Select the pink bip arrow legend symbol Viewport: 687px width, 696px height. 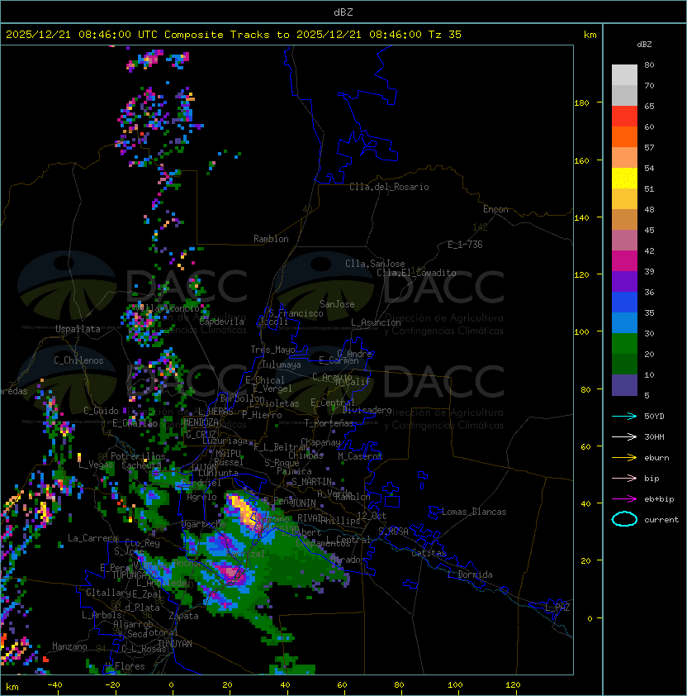(x=624, y=479)
